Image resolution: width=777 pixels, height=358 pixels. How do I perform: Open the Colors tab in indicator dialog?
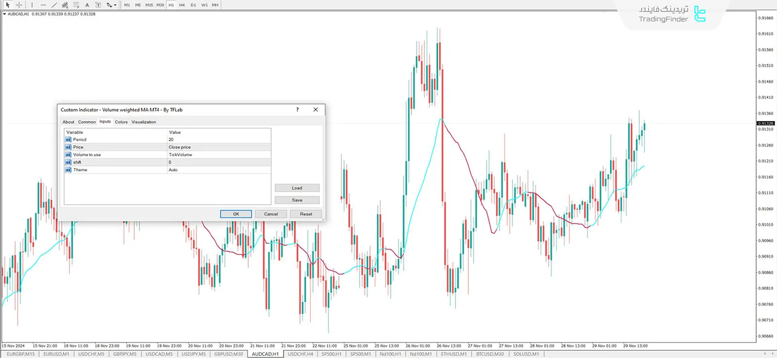click(x=121, y=122)
